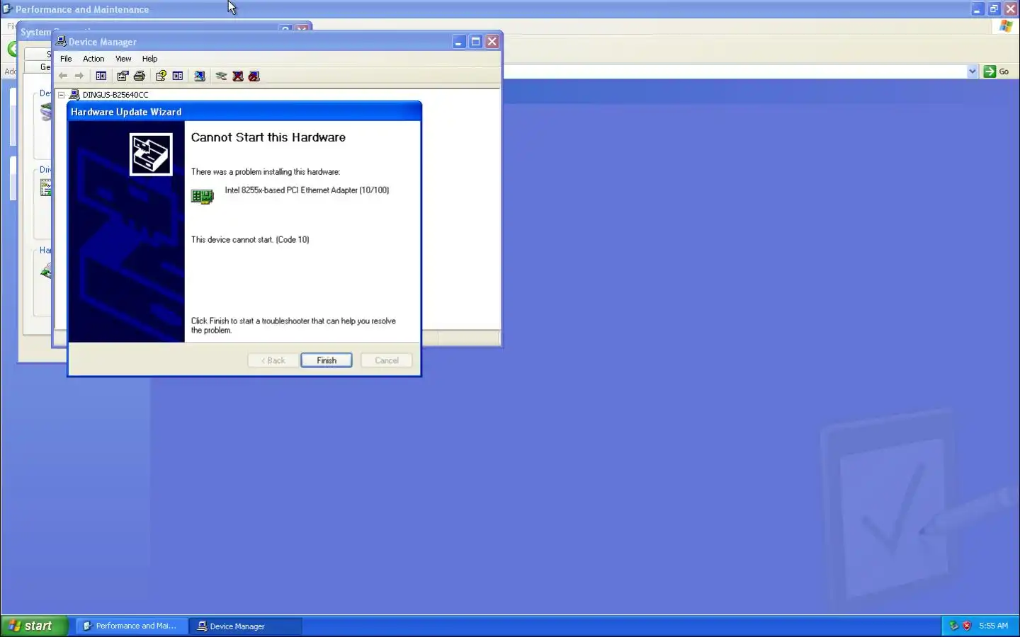
Task: Open the File menu in Device Manager
Action: (x=66, y=59)
